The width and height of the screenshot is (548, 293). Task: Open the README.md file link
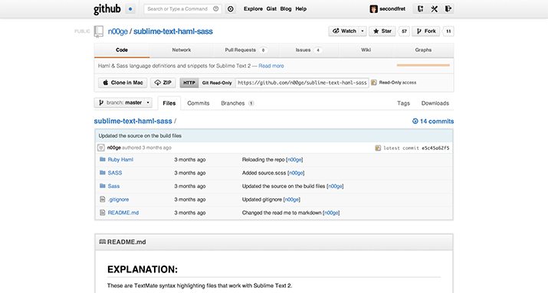[123, 213]
